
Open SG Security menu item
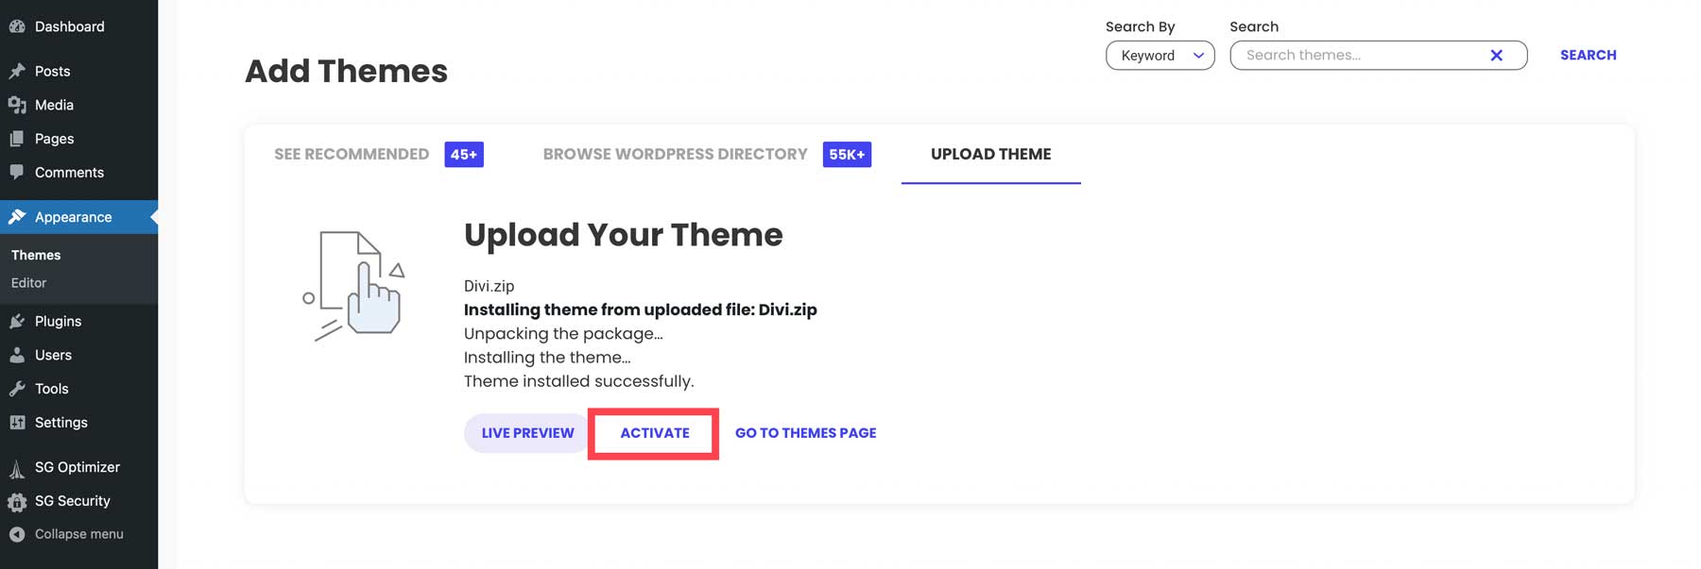[x=78, y=501]
